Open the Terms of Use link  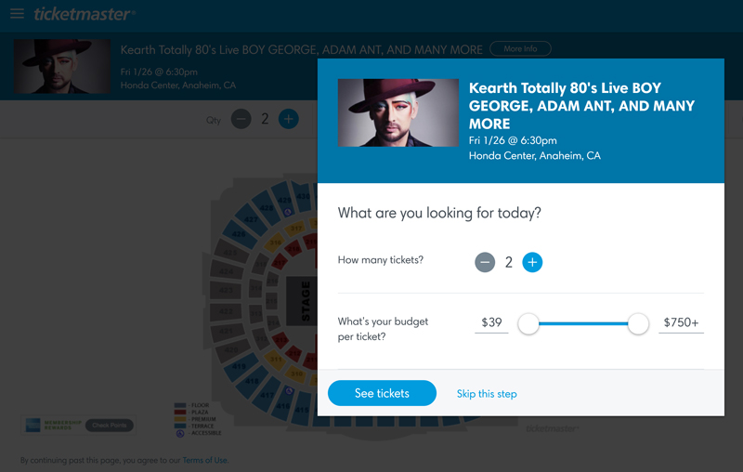tap(204, 460)
